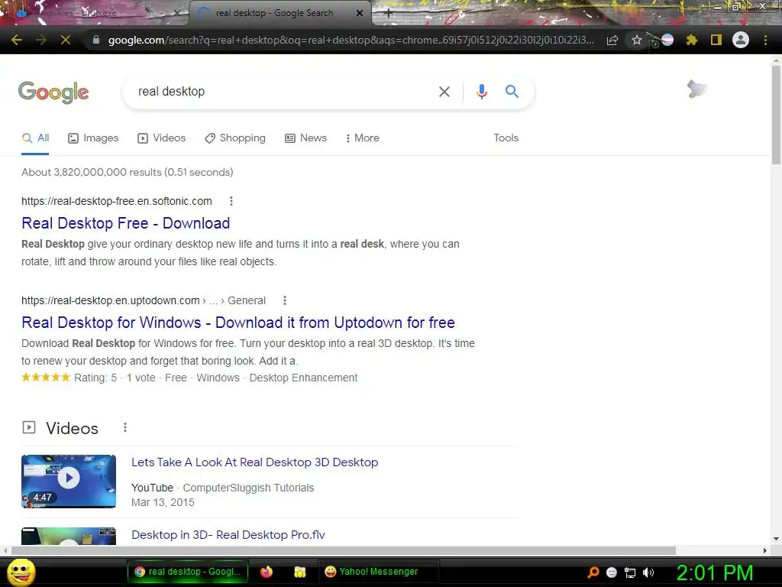Click the blue magnifier search button
782x587 pixels.
tap(512, 92)
